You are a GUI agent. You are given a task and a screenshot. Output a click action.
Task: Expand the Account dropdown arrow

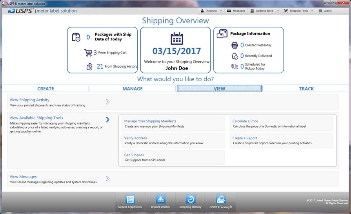point(221,11)
